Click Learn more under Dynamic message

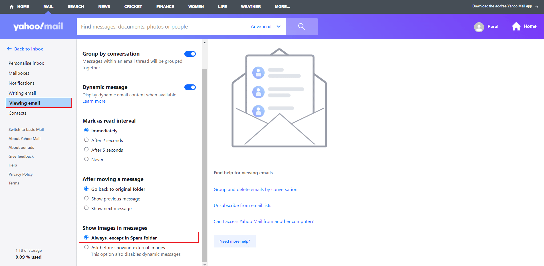(x=94, y=101)
